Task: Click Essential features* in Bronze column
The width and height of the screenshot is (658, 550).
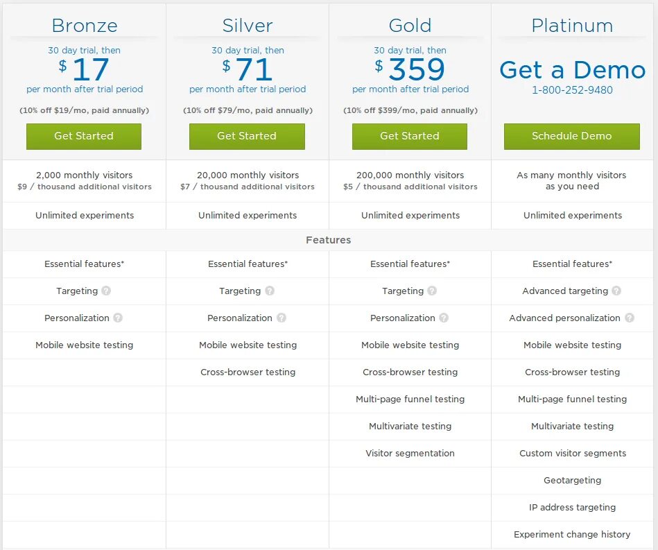Action: (x=85, y=264)
